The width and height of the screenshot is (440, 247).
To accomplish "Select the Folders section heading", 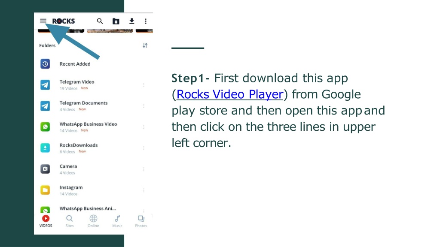I will click(47, 45).
